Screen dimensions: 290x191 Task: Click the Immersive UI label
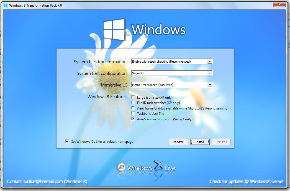click(x=114, y=85)
